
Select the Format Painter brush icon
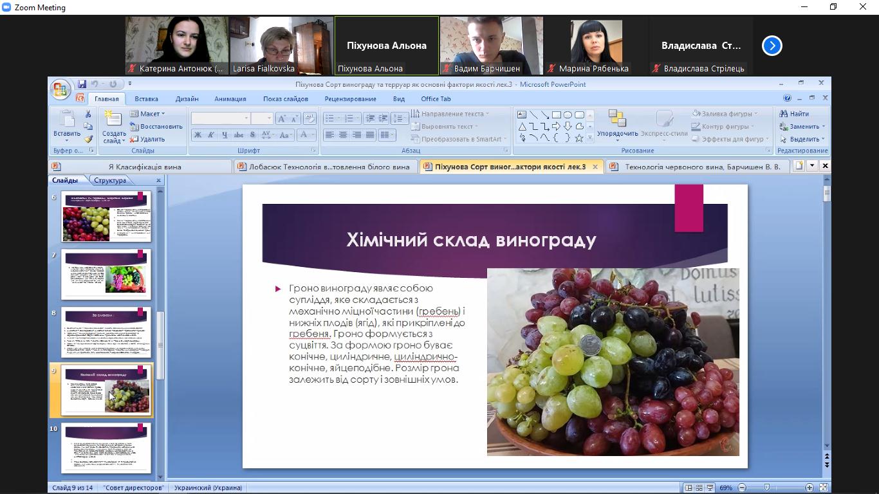pyautogui.click(x=88, y=138)
